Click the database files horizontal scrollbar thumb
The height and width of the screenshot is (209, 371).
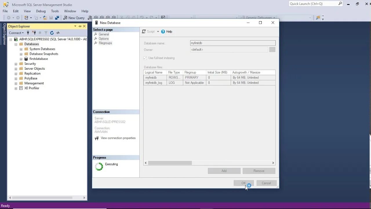point(170,163)
